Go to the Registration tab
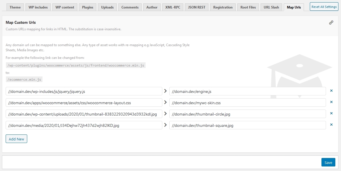Viewport: 341px width, 171px height. [x=223, y=7]
